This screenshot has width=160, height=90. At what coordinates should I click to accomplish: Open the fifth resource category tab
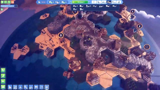point(114,2)
